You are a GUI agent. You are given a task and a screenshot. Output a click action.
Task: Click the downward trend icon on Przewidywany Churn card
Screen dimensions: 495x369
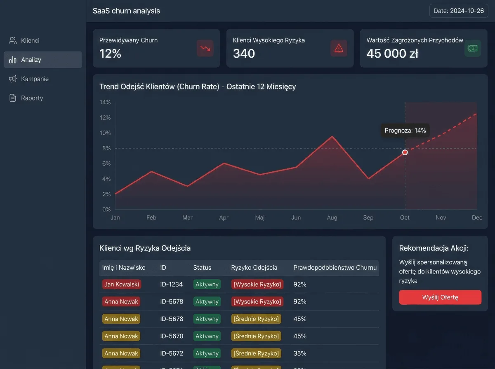point(205,48)
